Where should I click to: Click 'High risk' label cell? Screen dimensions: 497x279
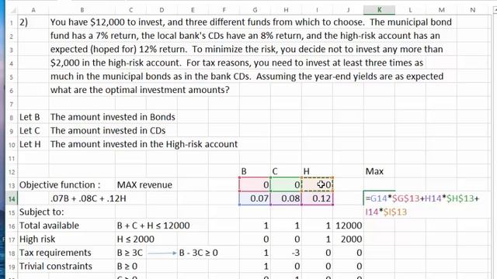[37, 239]
